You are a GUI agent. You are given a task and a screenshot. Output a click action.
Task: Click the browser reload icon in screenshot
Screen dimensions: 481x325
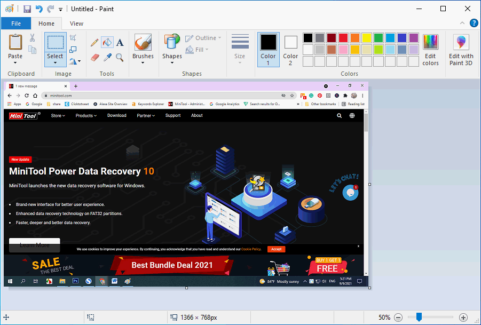tap(27, 96)
